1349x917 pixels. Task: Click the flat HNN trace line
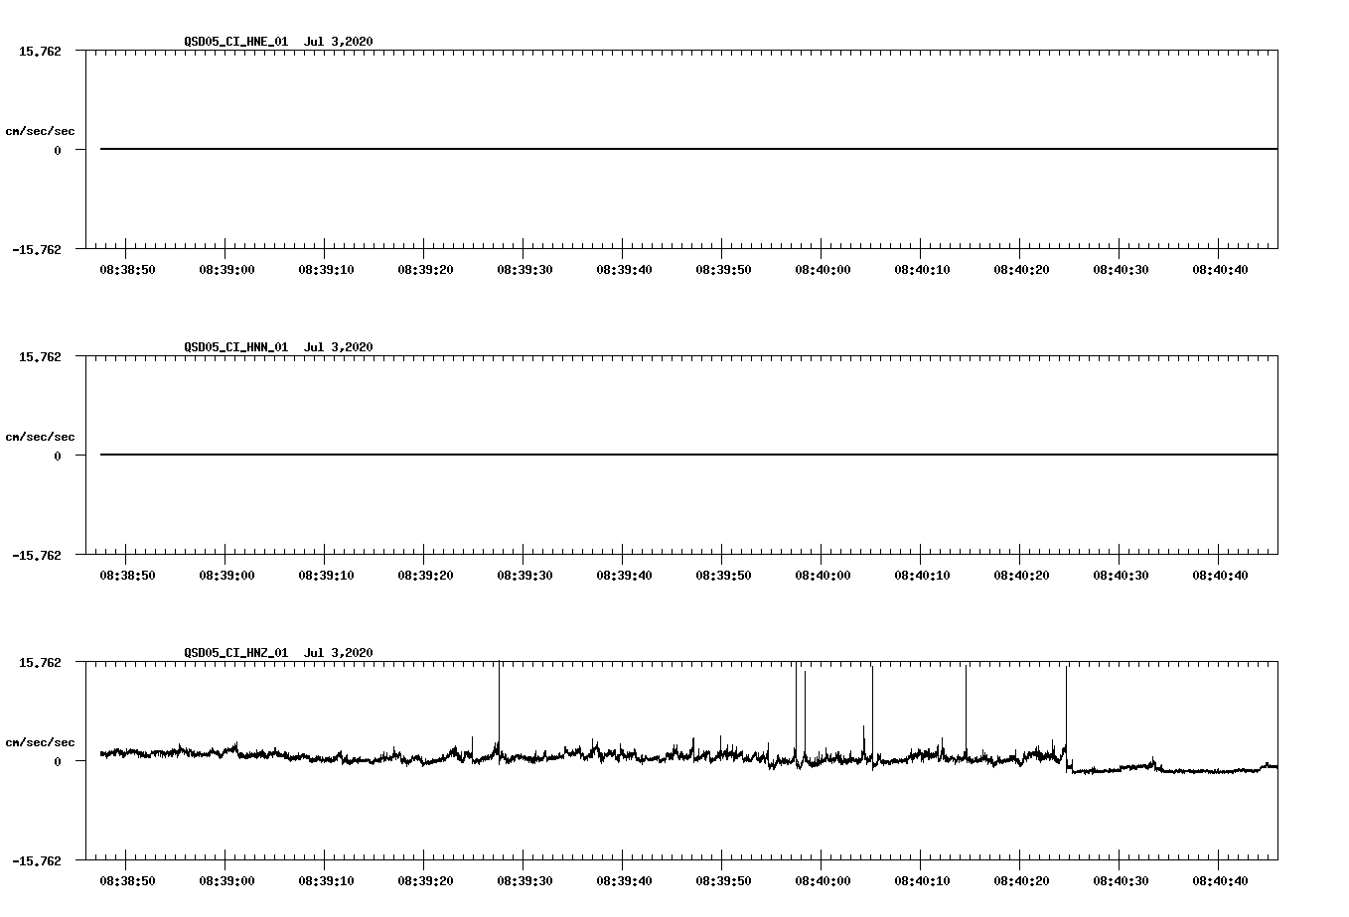point(688,455)
